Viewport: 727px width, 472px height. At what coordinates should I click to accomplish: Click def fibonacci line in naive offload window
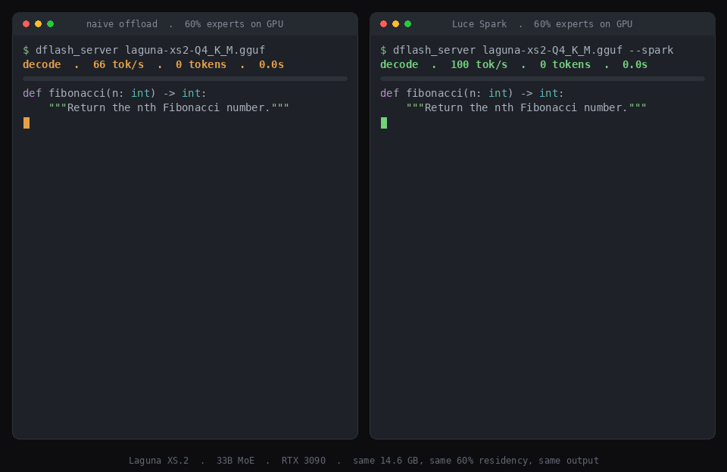[x=114, y=93]
